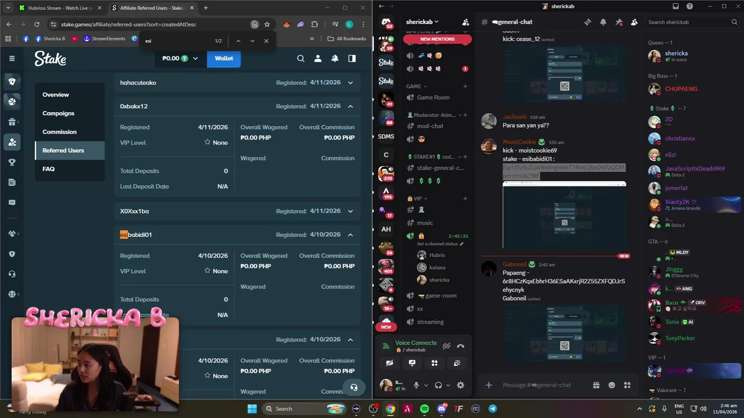The image size is (744, 418).
Task: Invite people to shericab server
Action: 466,22
